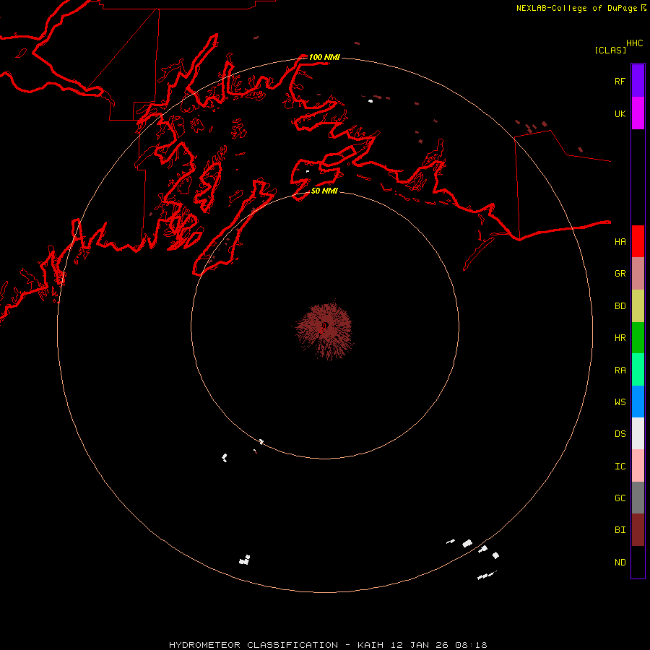Click the "GC" legend label
This screenshot has height=650, width=650.
point(620,498)
